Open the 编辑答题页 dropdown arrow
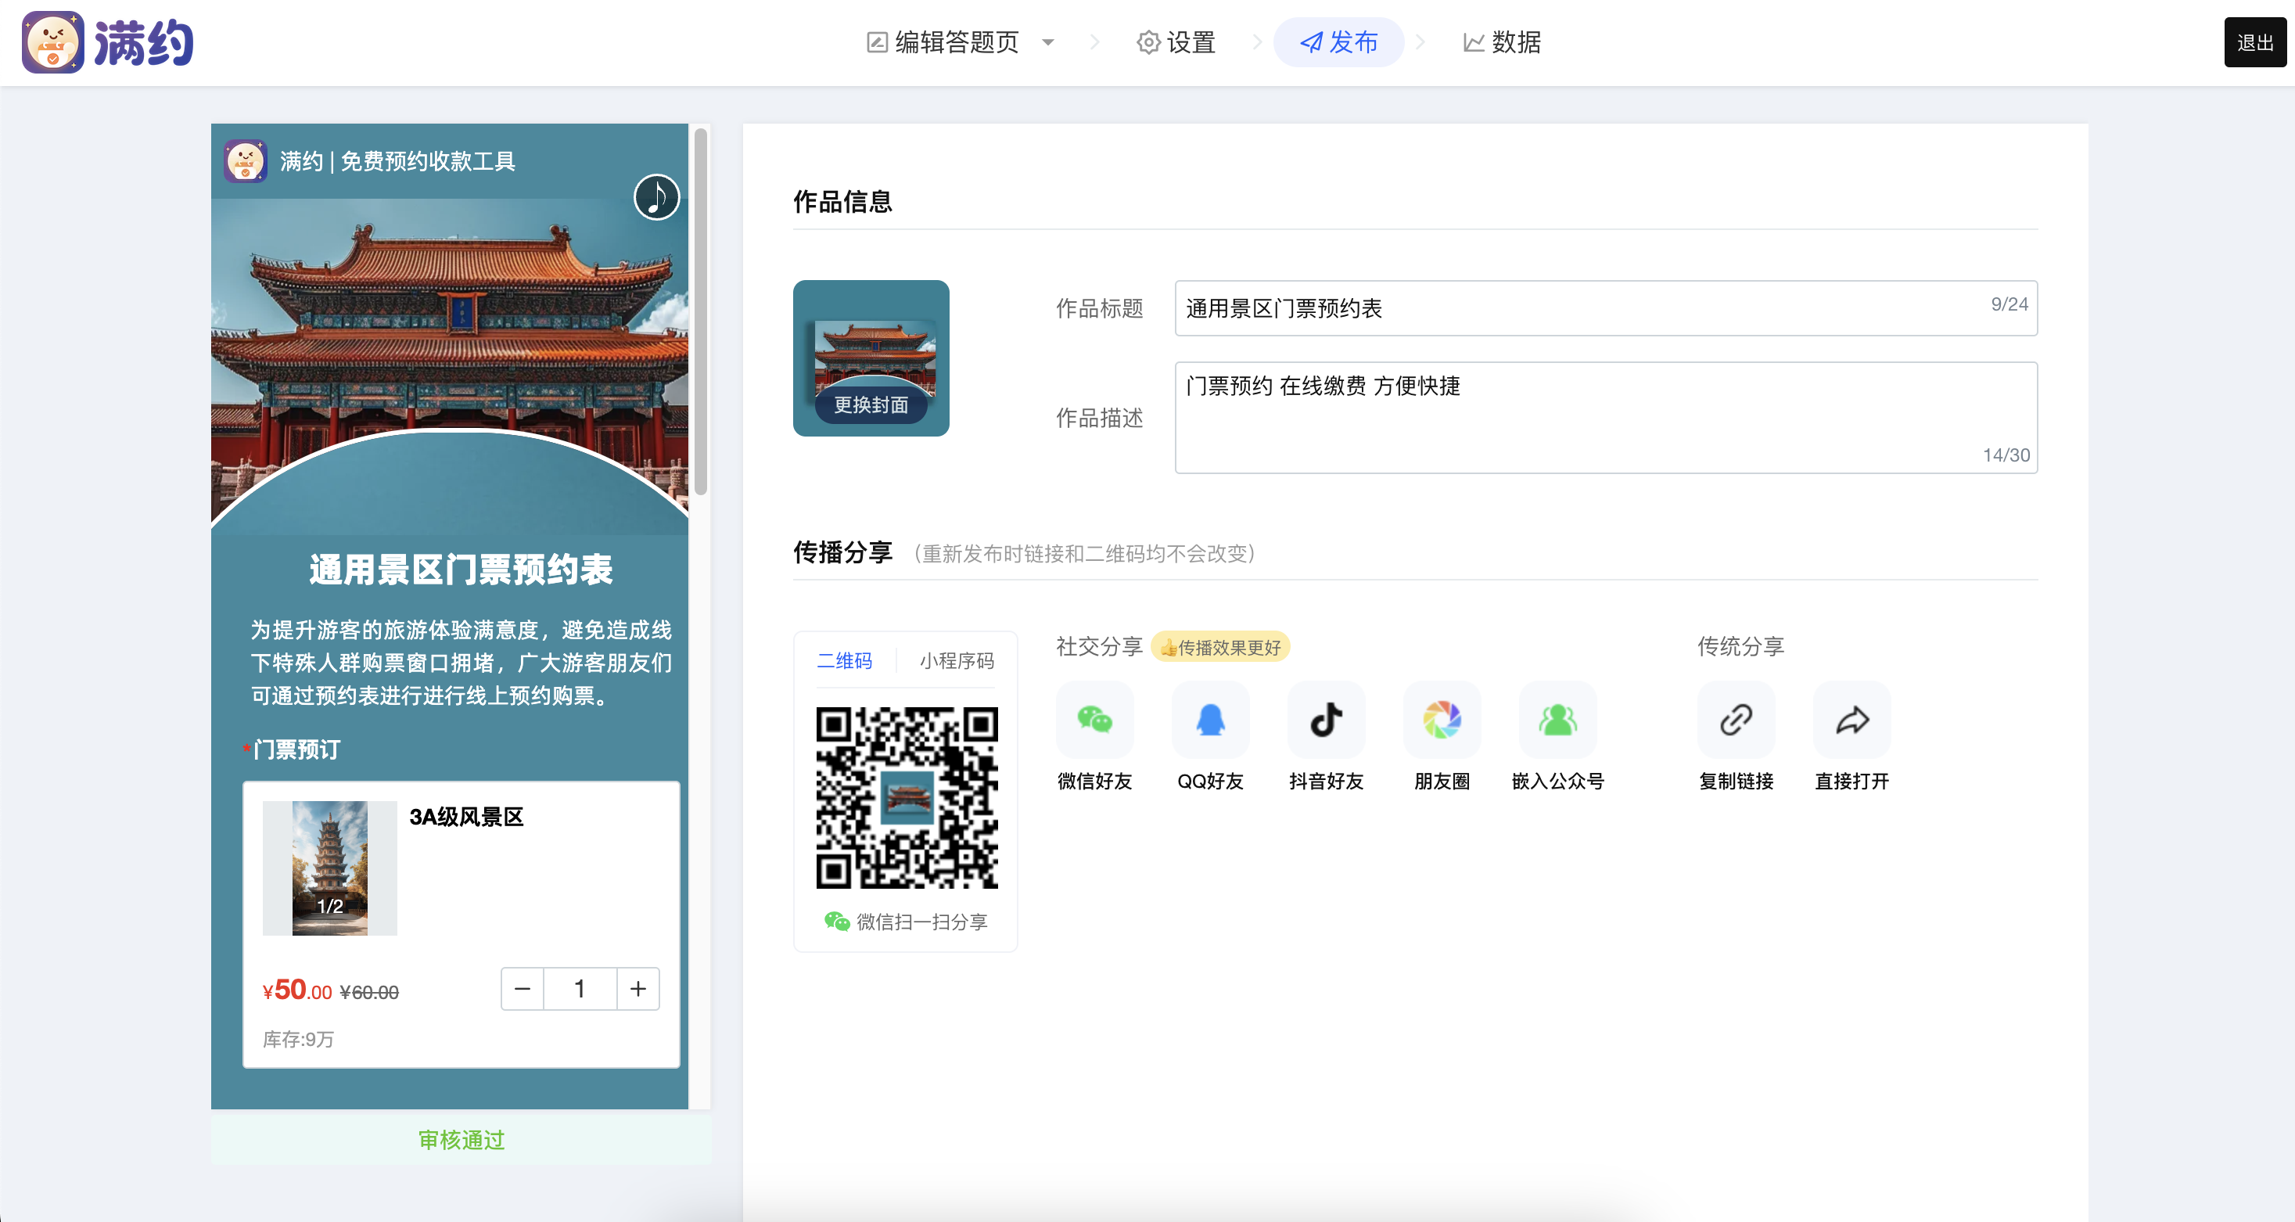The image size is (2295, 1222). coord(1047,42)
